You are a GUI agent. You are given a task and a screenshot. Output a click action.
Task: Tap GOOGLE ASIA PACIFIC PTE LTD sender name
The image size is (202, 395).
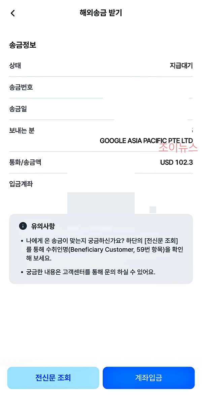pos(146,141)
